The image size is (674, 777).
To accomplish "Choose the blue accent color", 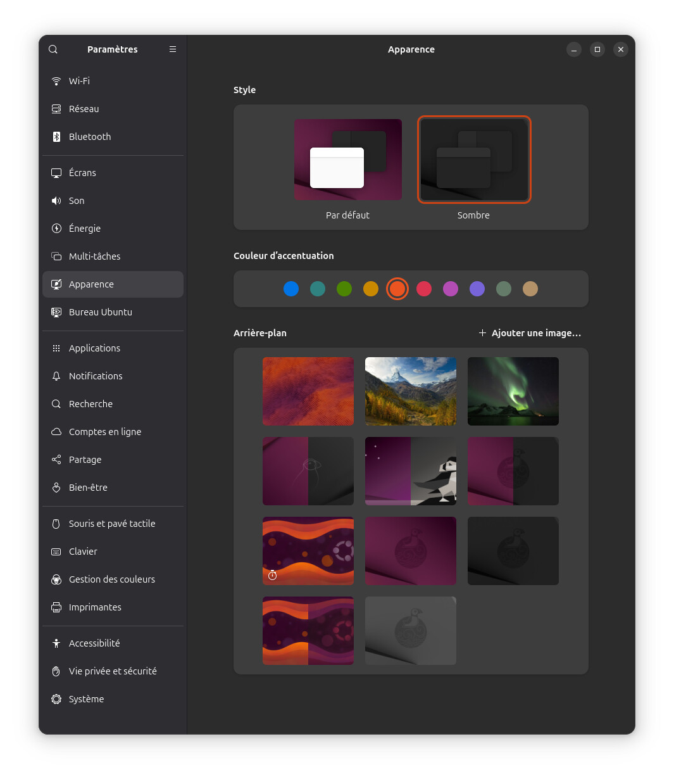I will click(x=291, y=289).
